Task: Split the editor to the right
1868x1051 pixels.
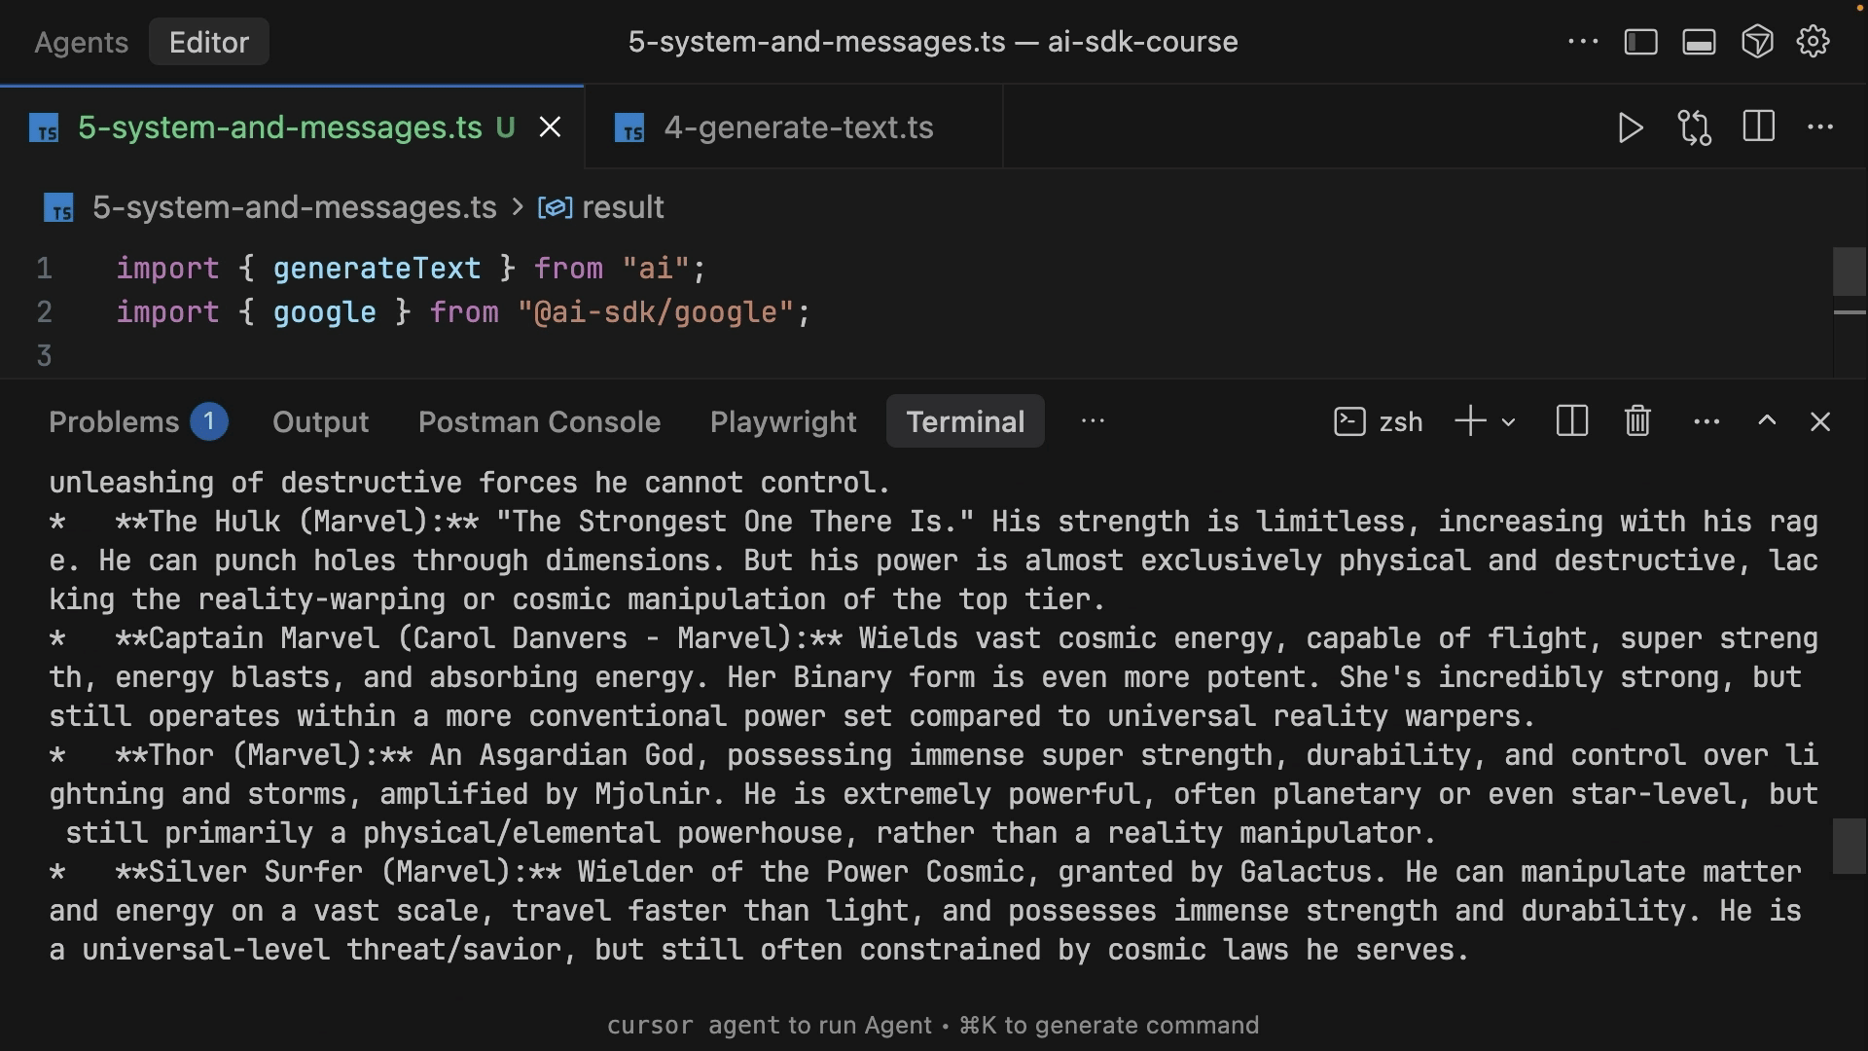Action: [x=1758, y=127]
